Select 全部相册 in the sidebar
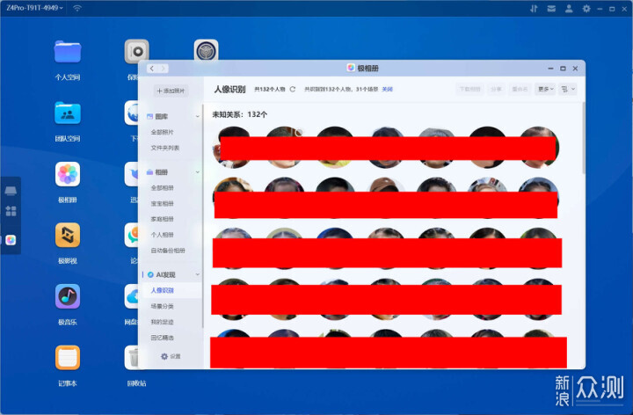 click(163, 188)
